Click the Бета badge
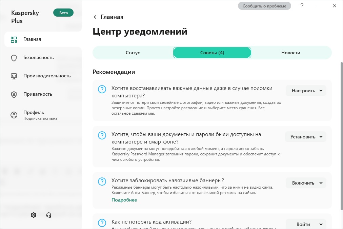Image resolution: width=343 pixels, height=229 pixels. coord(63,13)
